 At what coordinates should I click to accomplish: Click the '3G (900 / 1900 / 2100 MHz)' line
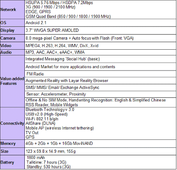[x=50, y=7]
